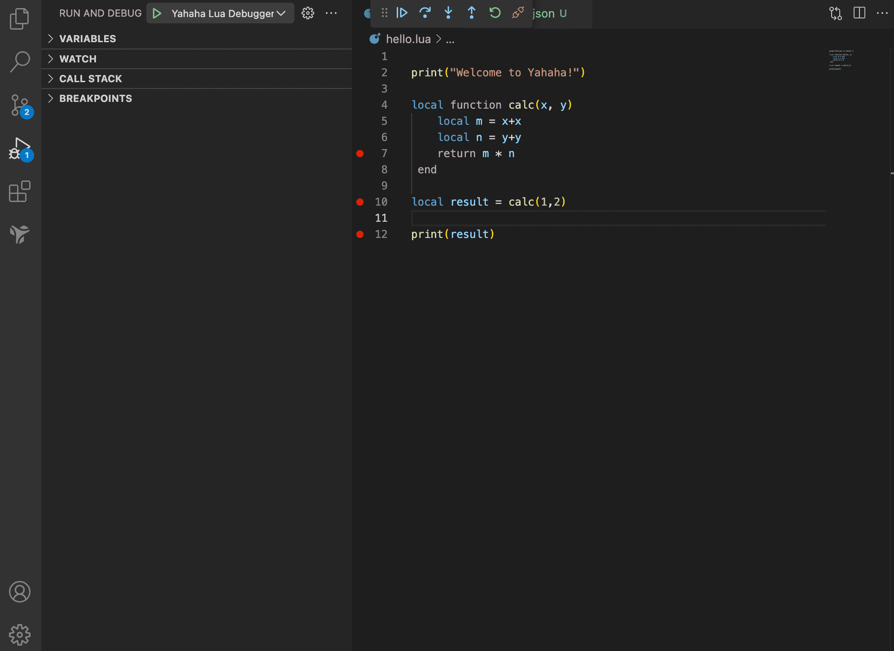894x651 pixels.
Task: Remove the breakpoint on line 10
Action: (x=360, y=202)
